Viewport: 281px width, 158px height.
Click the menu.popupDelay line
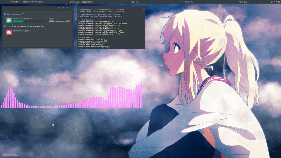[x=92, y=44]
